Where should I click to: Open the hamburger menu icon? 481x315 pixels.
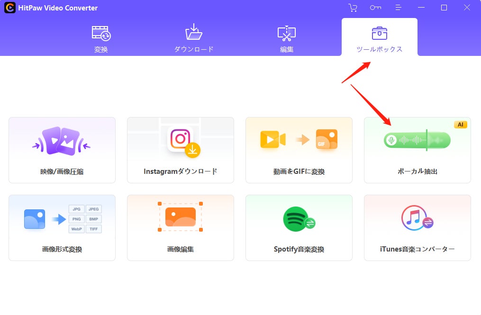click(x=398, y=8)
